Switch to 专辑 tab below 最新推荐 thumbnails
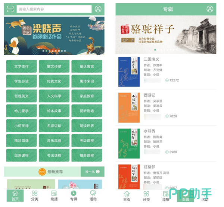The height and width of the screenshot is (207, 224). [x=74, y=196]
